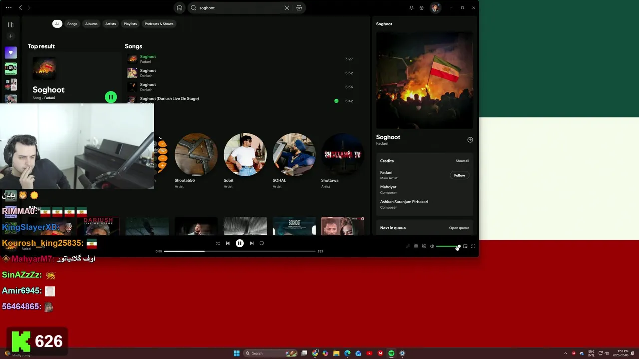Play the Soghoot song lasting 5:32
The height and width of the screenshot is (359, 639).
coord(240,73)
